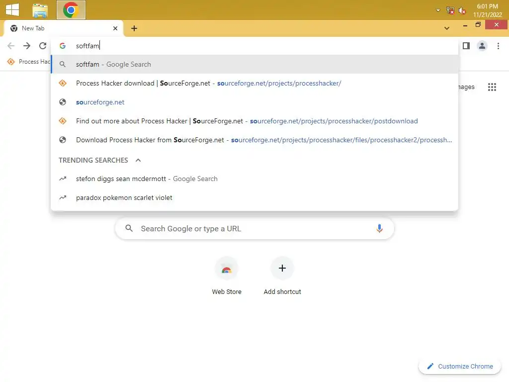Open Chrome's three-dot menu
The width and height of the screenshot is (509, 382).
point(498,46)
